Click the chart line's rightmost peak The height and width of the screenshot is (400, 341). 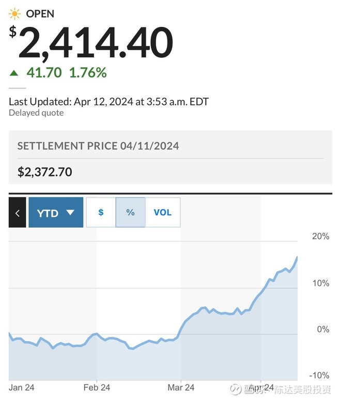click(297, 257)
